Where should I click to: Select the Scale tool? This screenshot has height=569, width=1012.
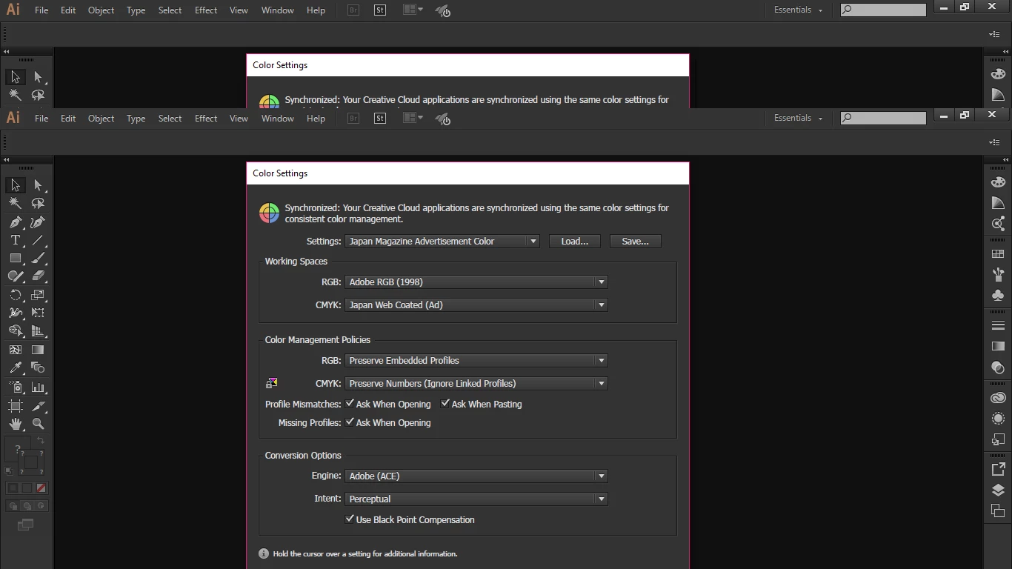(38, 294)
